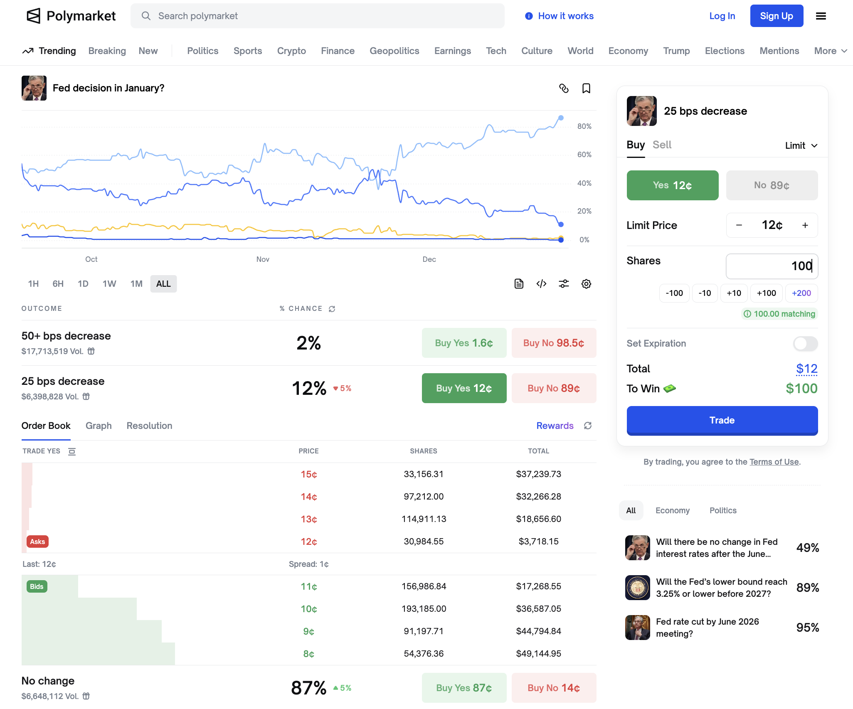Select the Sell option in trade panel
The width and height of the screenshot is (853, 709).
coord(662,145)
